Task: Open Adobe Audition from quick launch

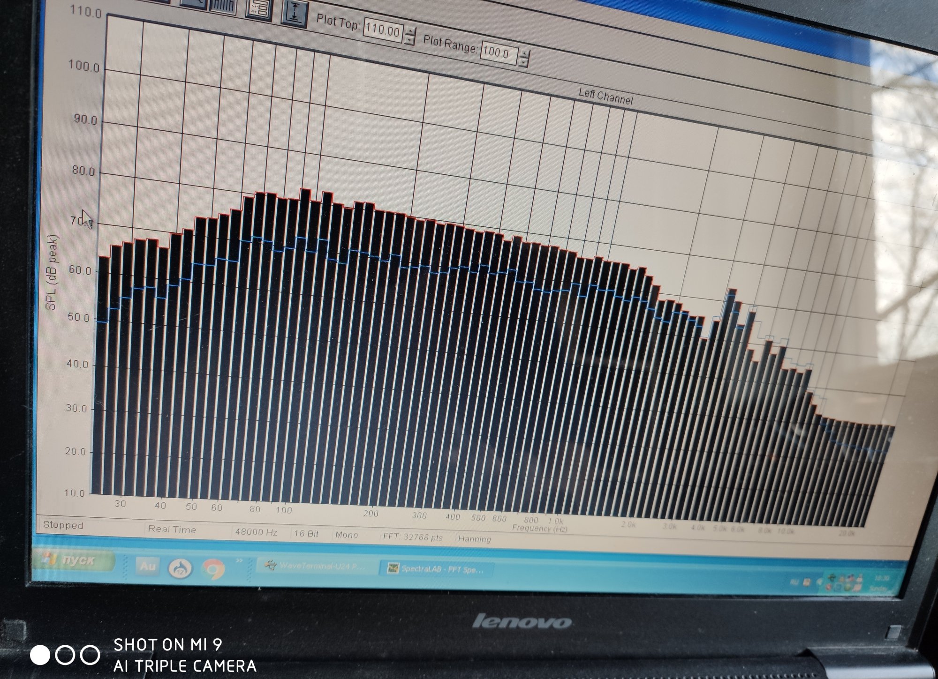Action: coord(148,566)
